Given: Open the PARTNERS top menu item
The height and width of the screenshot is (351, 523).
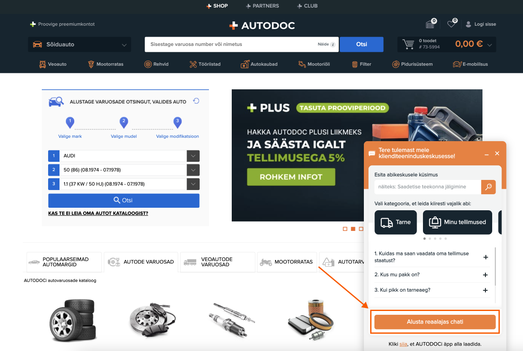Looking at the screenshot, I should pyautogui.click(x=263, y=6).
